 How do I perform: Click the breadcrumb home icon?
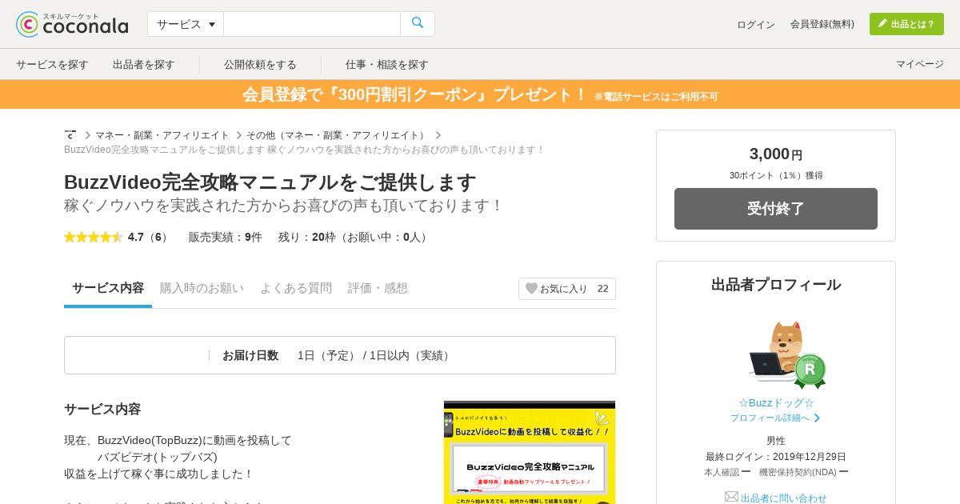tap(70, 135)
